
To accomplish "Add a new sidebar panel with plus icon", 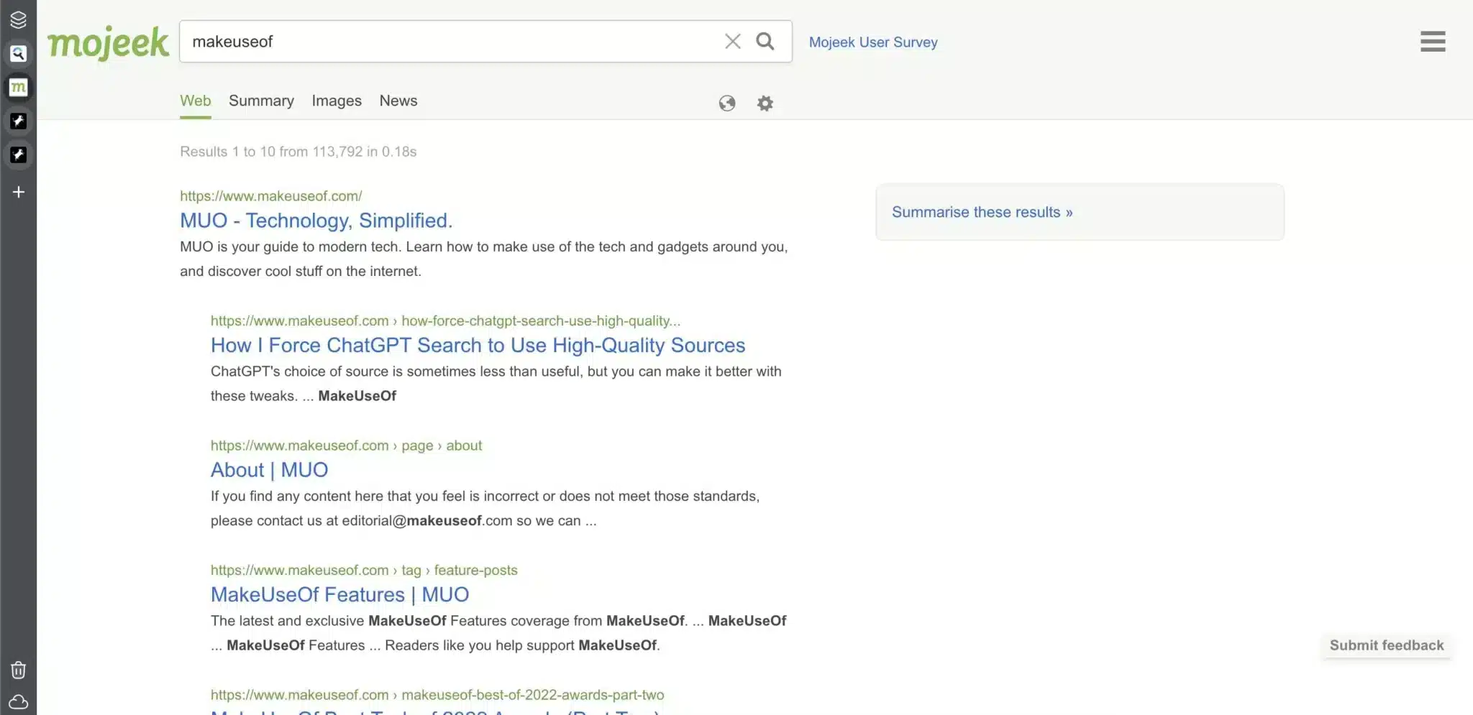I will tap(19, 192).
